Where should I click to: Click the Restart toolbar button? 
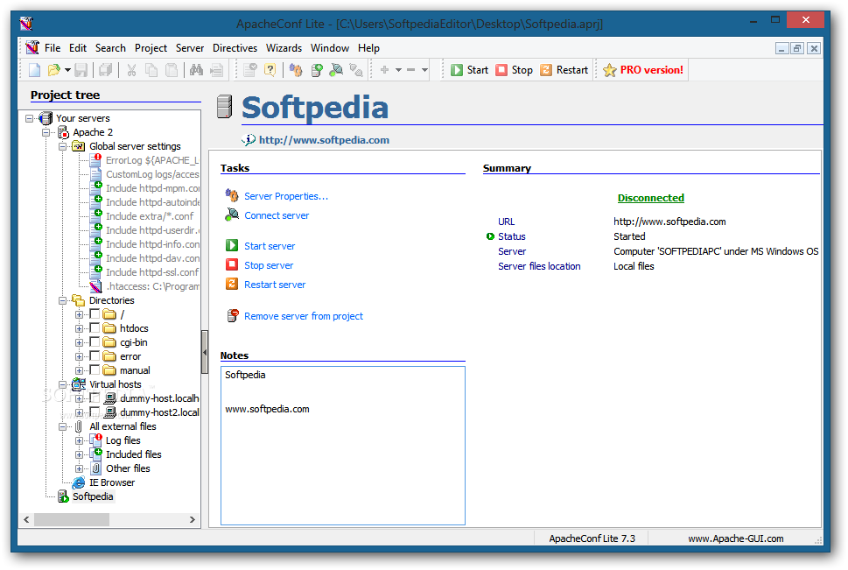pyautogui.click(x=564, y=70)
